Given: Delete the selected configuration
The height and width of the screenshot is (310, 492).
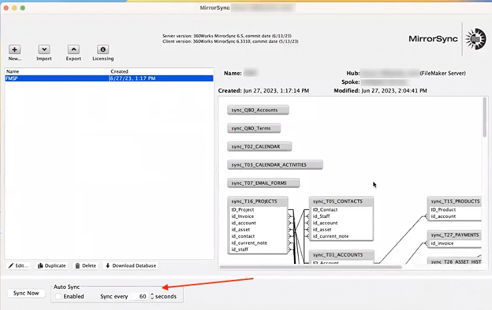Looking at the screenshot, I should (x=85, y=265).
